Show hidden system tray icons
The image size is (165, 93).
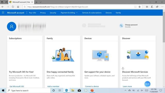pos(125,90)
